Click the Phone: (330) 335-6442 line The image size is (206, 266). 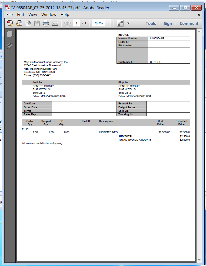(37, 75)
